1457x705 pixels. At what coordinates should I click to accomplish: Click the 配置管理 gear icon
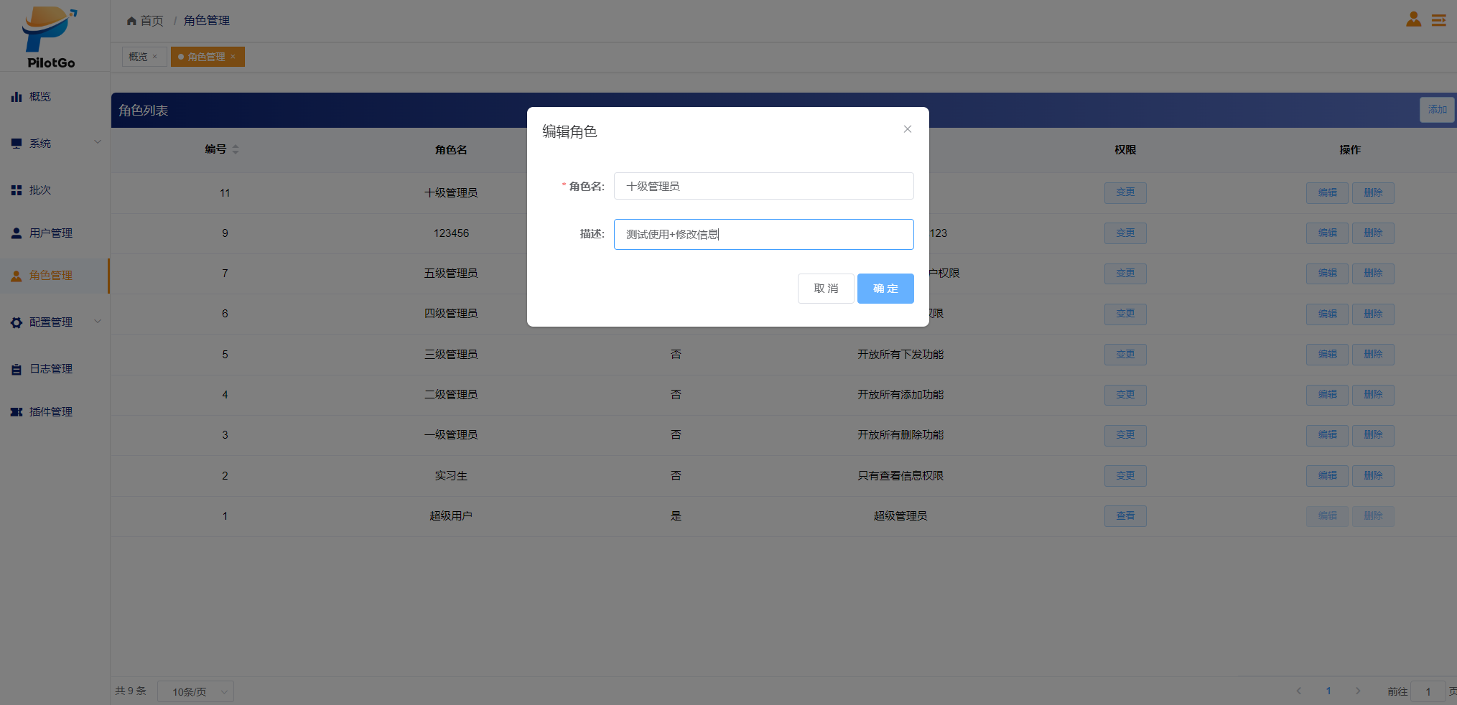(17, 322)
